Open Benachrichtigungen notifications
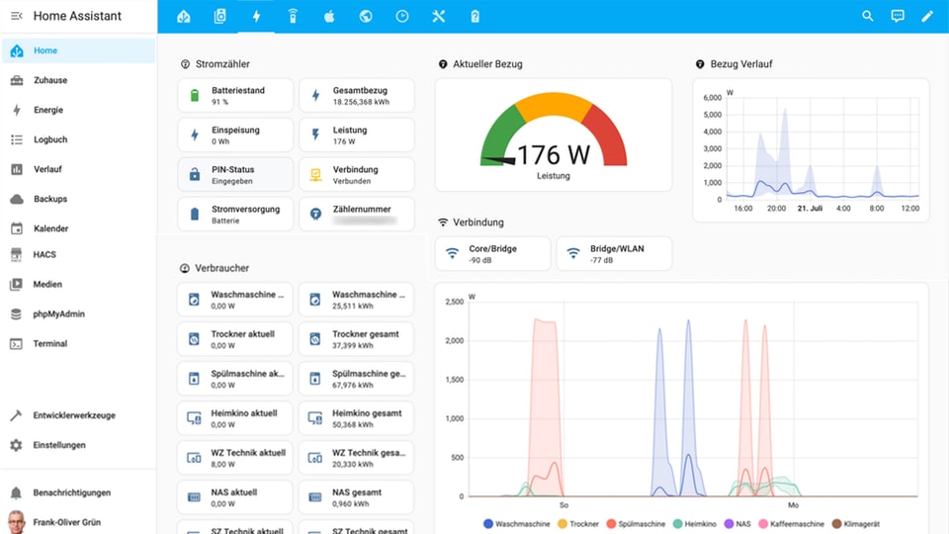The width and height of the screenshot is (949, 534). pos(71,492)
